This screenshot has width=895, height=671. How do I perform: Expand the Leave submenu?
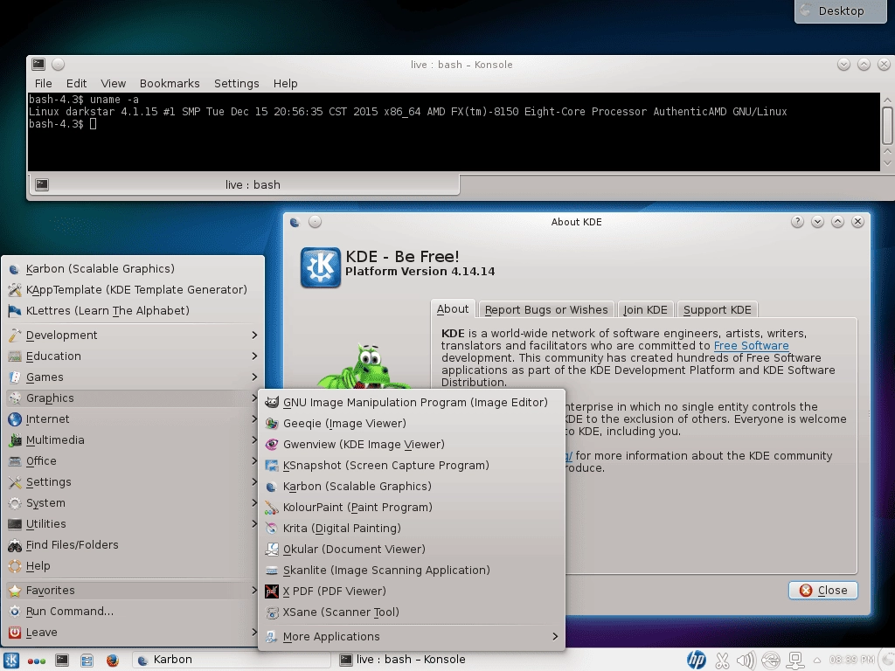tap(133, 633)
